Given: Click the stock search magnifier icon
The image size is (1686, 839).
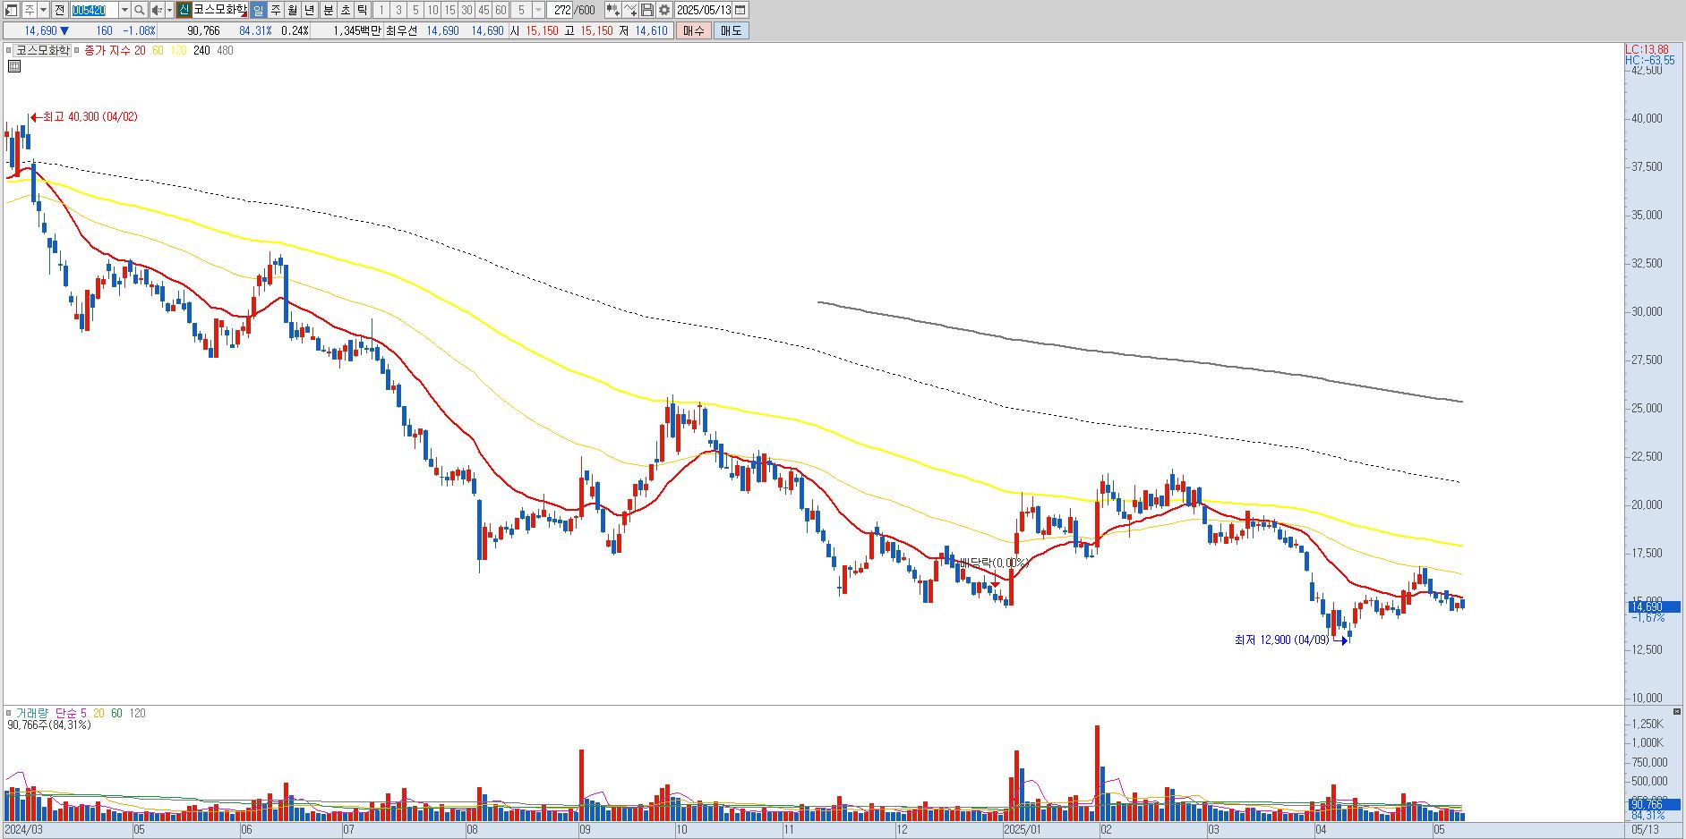Looking at the screenshot, I should (x=140, y=10).
